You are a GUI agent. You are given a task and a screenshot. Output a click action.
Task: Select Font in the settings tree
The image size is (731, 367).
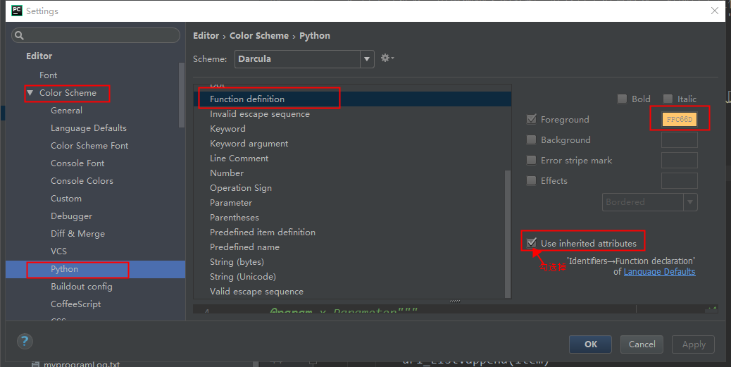coord(49,75)
